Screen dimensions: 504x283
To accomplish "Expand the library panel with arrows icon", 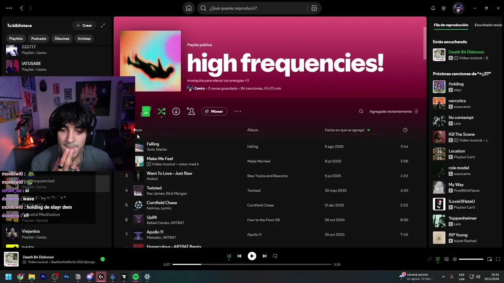I will click(103, 26).
